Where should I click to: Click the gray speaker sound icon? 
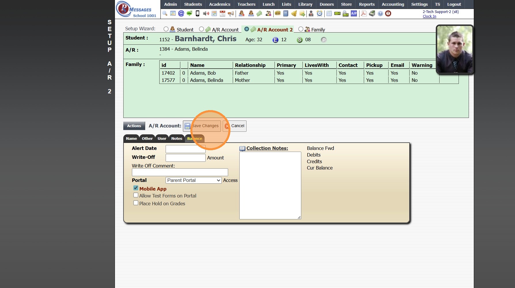(206, 14)
